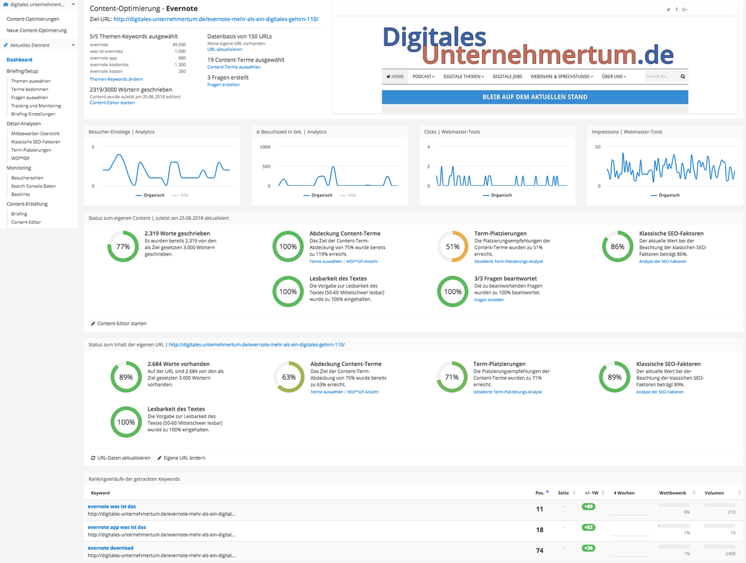Click the project icon beside digitales unternehmert...

click(6, 4)
